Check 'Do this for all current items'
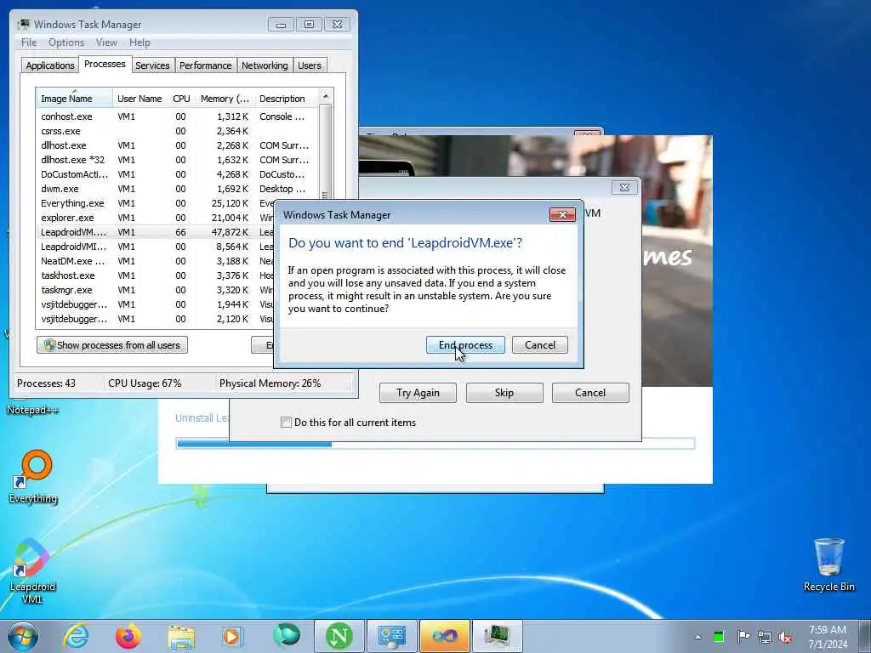This screenshot has height=653, width=871. 286,423
